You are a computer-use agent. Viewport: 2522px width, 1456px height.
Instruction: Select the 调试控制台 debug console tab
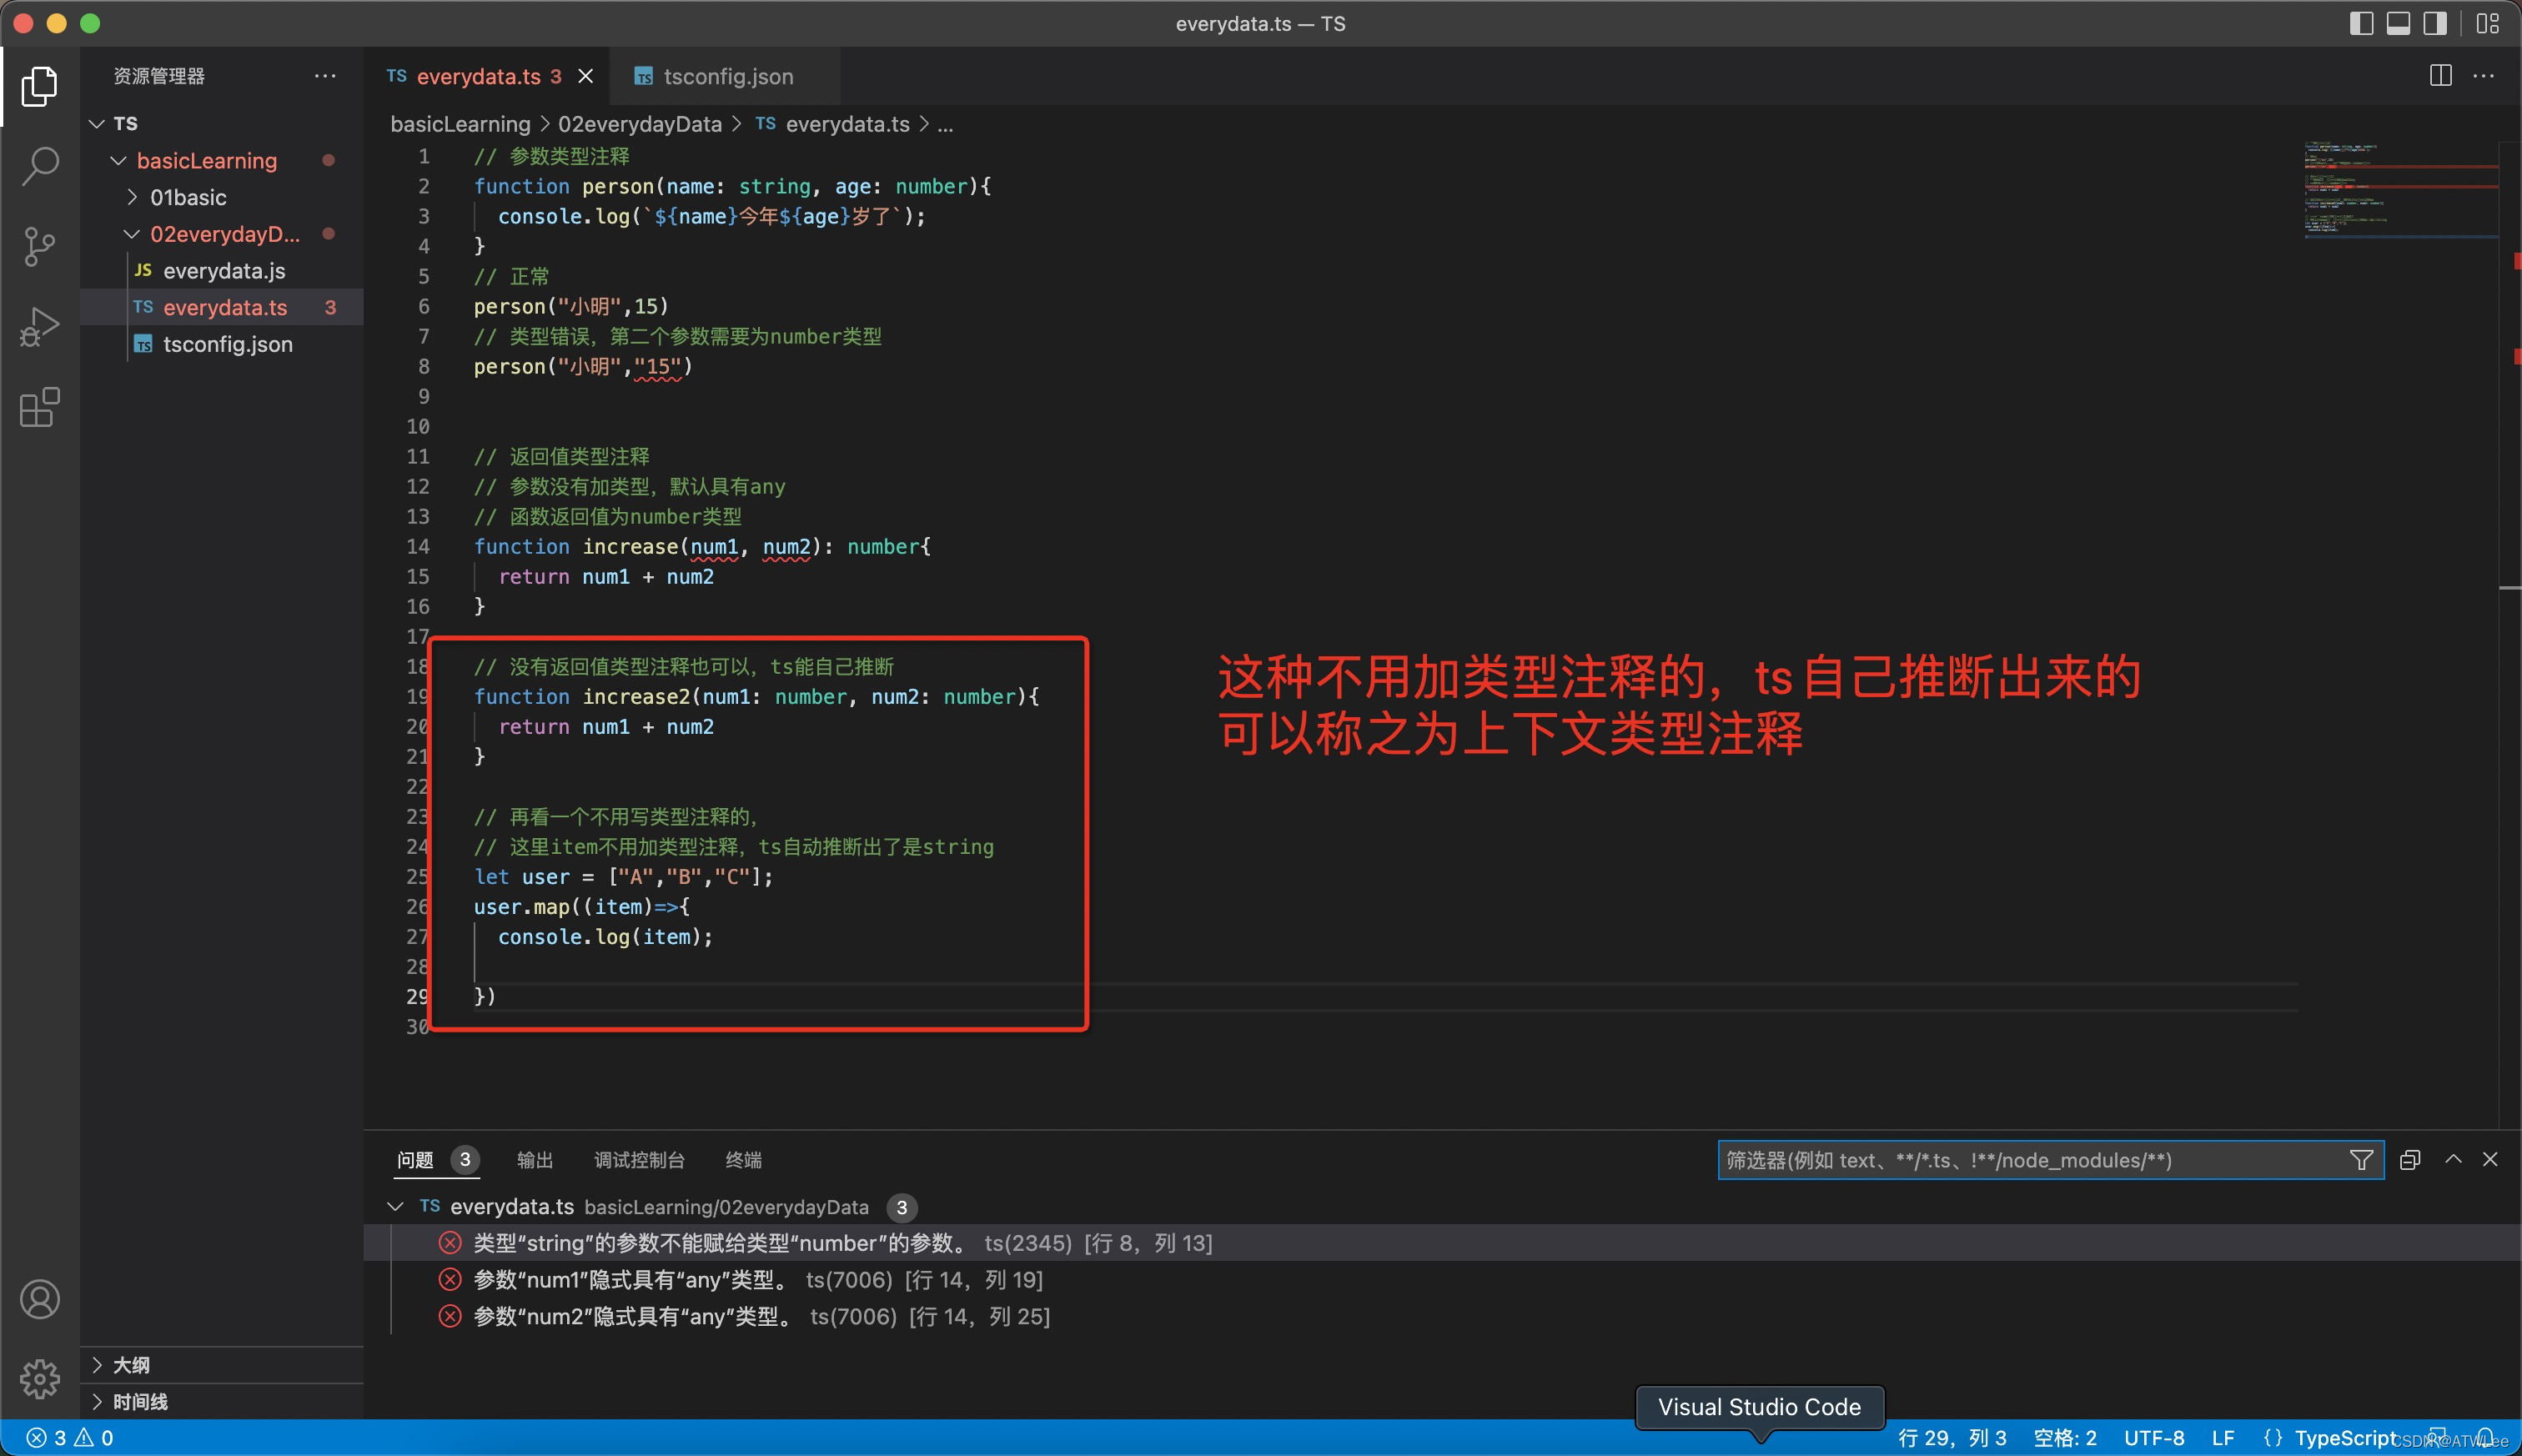click(x=640, y=1160)
